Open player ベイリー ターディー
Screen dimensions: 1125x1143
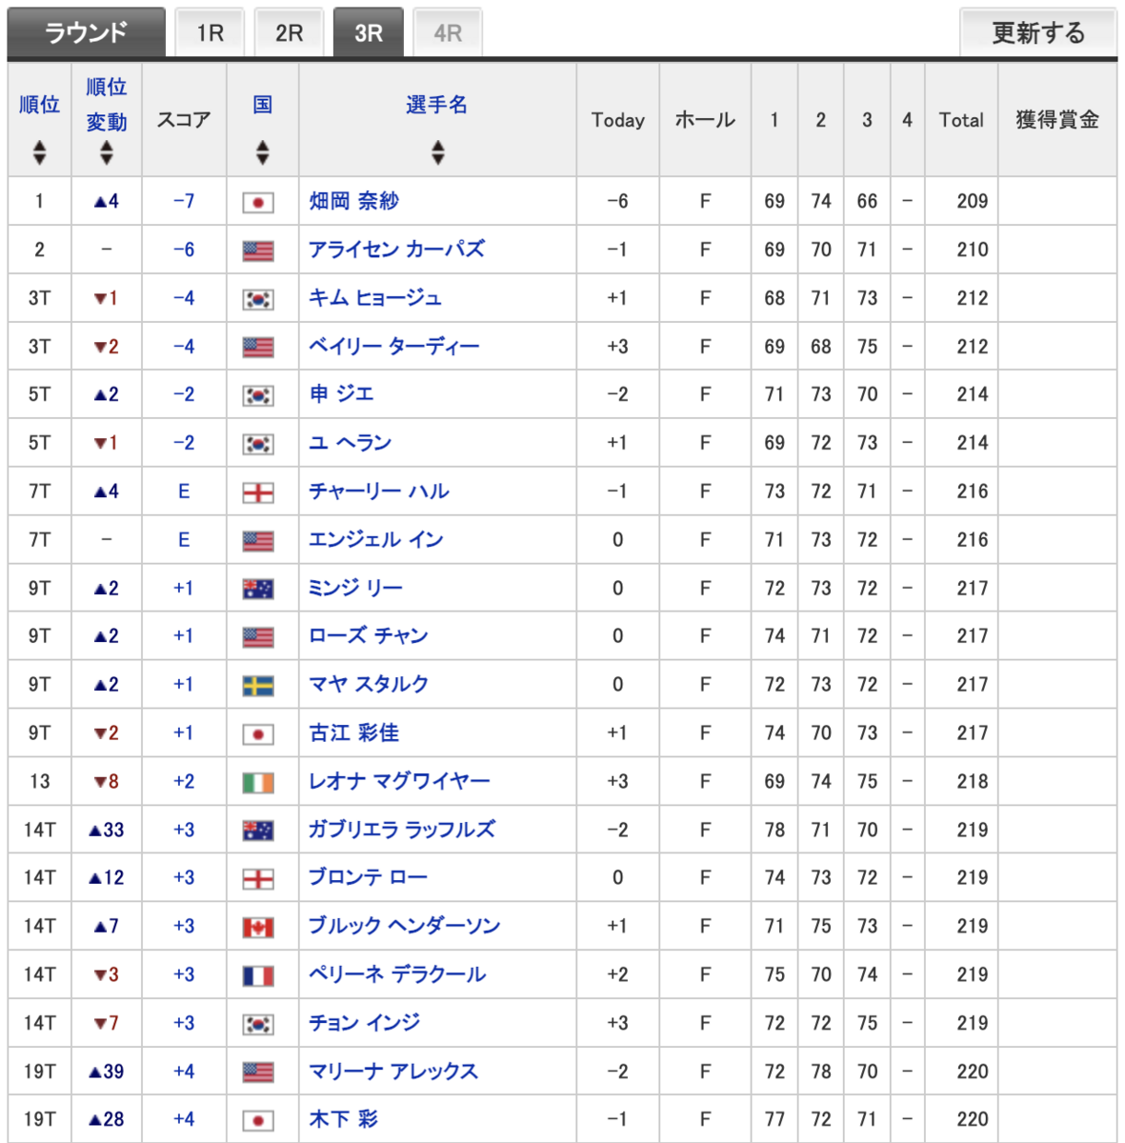[x=394, y=347]
